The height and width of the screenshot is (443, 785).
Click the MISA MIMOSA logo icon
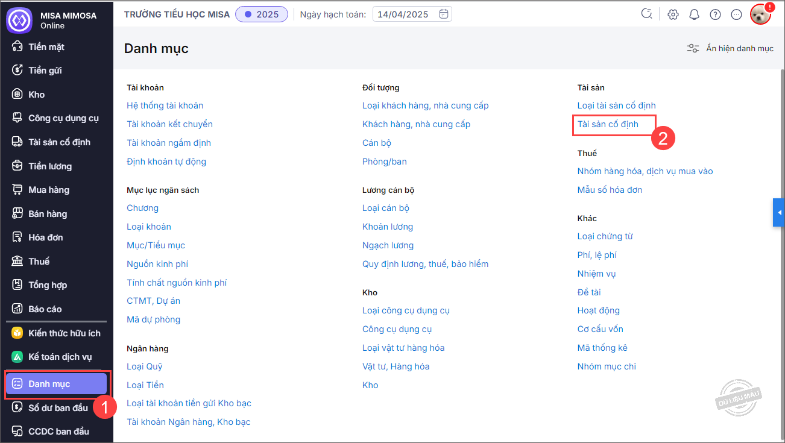pyautogui.click(x=19, y=19)
